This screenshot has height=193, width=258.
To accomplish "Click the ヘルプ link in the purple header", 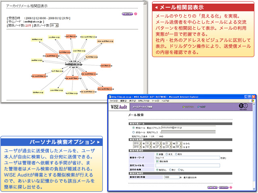I will point(203,107).
